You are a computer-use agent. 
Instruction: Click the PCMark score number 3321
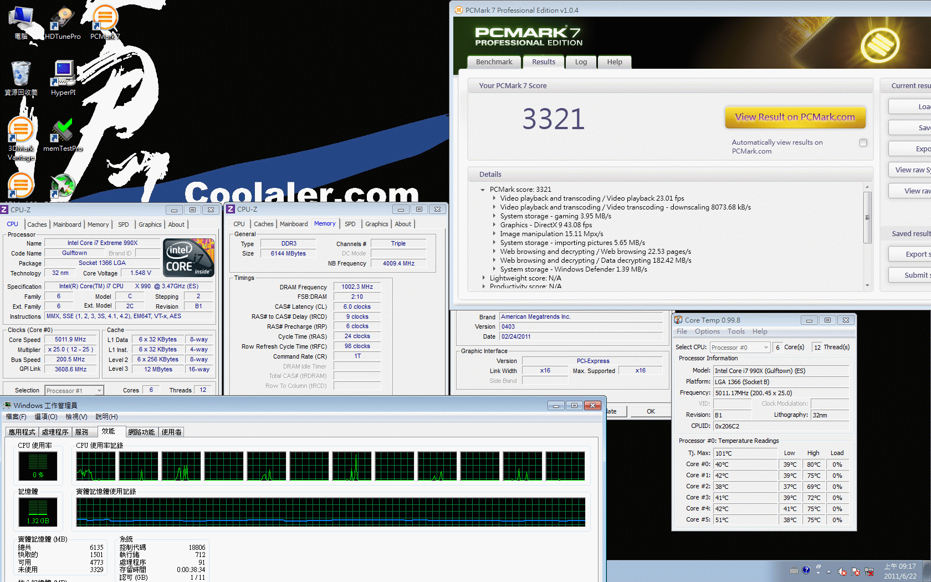point(554,119)
